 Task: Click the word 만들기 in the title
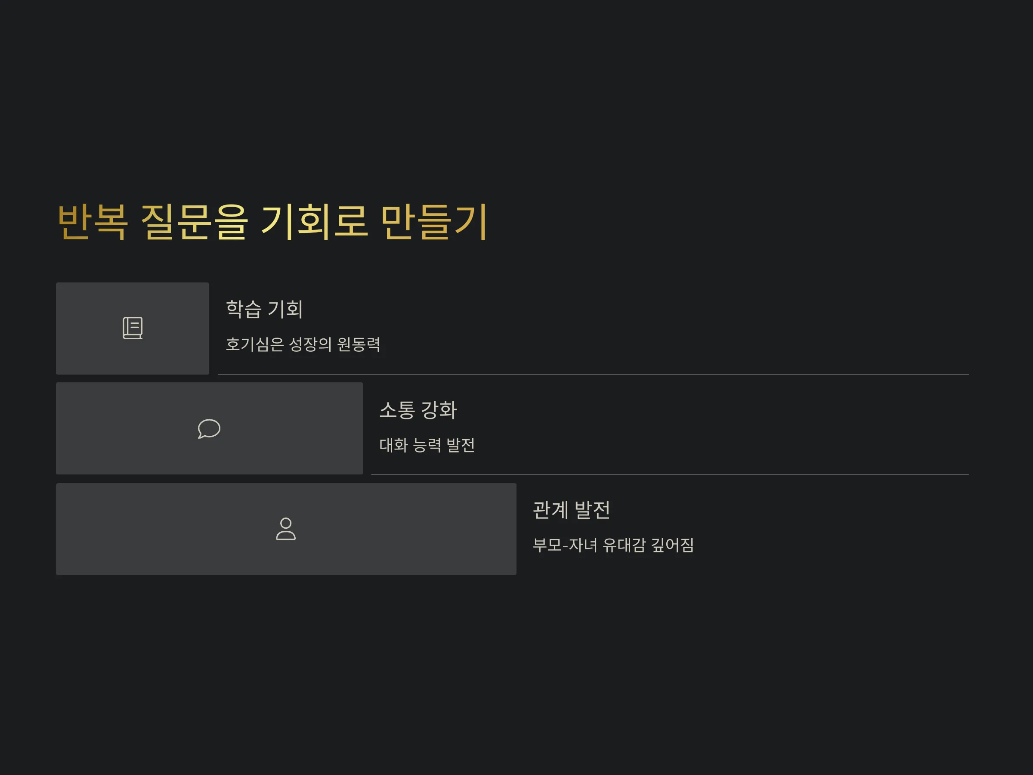click(x=435, y=221)
